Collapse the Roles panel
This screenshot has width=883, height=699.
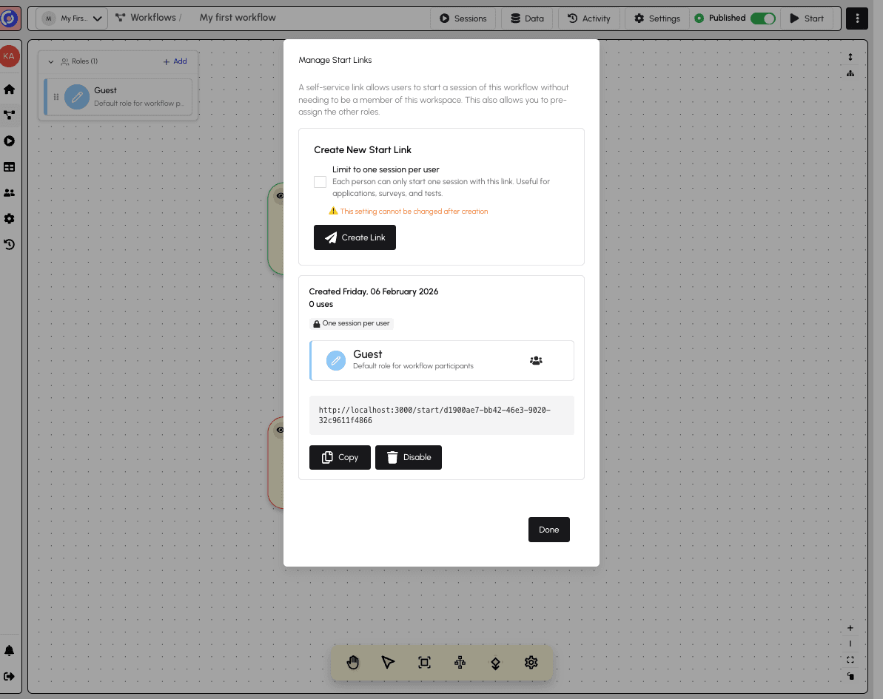(51, 61)
